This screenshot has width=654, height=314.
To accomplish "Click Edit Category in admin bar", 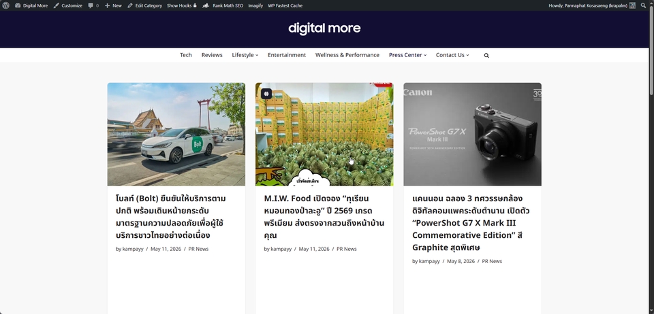I will pos(144,5).
